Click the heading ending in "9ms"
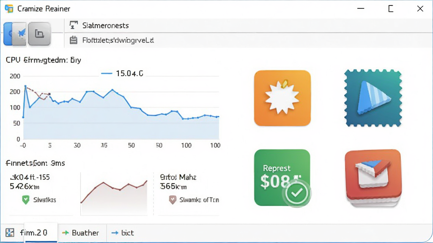This screenshot has width=433, height=243. point(36,163)
